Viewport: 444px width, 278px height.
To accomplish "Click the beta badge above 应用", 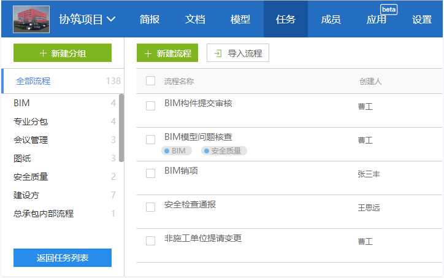I will [389, 9].
